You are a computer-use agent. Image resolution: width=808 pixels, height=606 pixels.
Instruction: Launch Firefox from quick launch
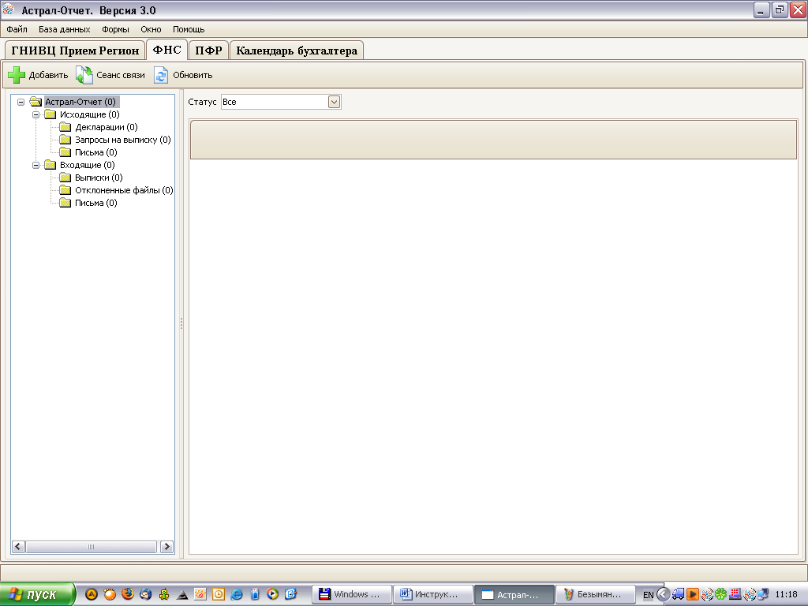[127, 594]
